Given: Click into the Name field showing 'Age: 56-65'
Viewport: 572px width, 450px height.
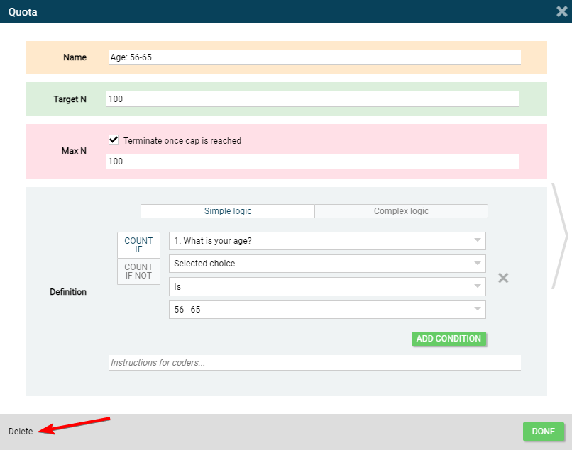Looking at the screenshot, I should [314, 57].
